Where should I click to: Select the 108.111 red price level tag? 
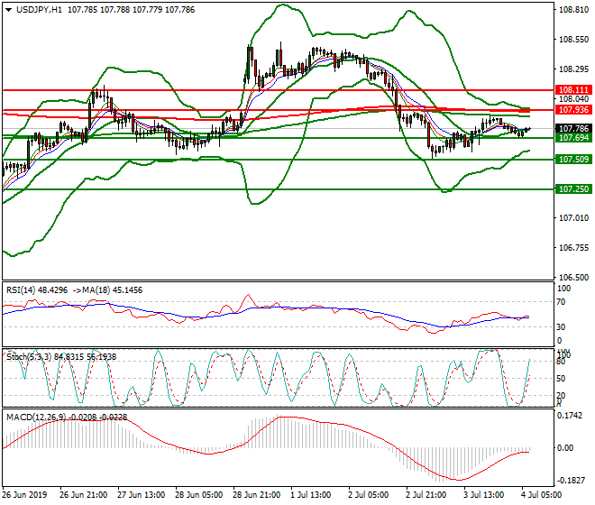pyautogui.click(x=573, y=90)
